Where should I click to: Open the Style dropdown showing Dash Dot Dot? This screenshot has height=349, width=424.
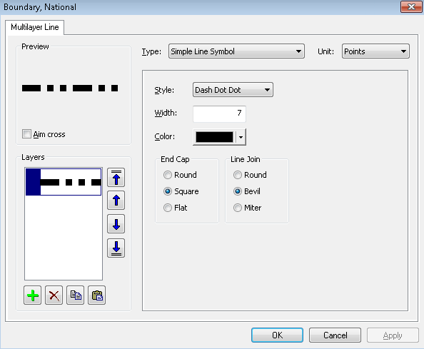(x=233, y=90)
